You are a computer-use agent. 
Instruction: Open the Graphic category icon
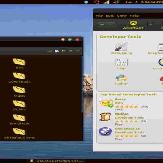(x=161, y=47)
